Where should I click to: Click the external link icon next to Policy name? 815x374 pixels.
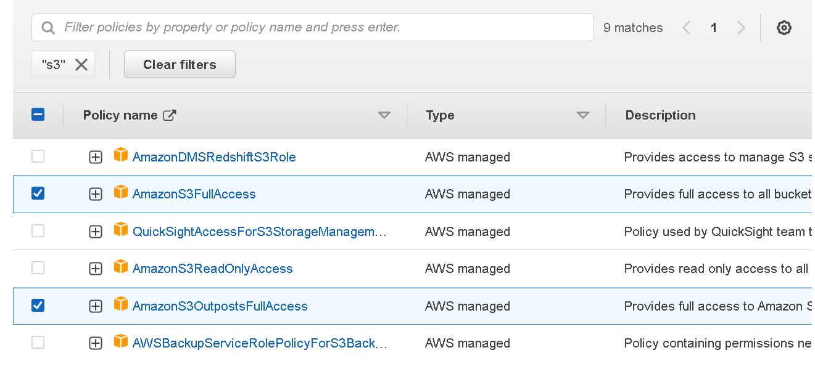(x=171, y=115)
